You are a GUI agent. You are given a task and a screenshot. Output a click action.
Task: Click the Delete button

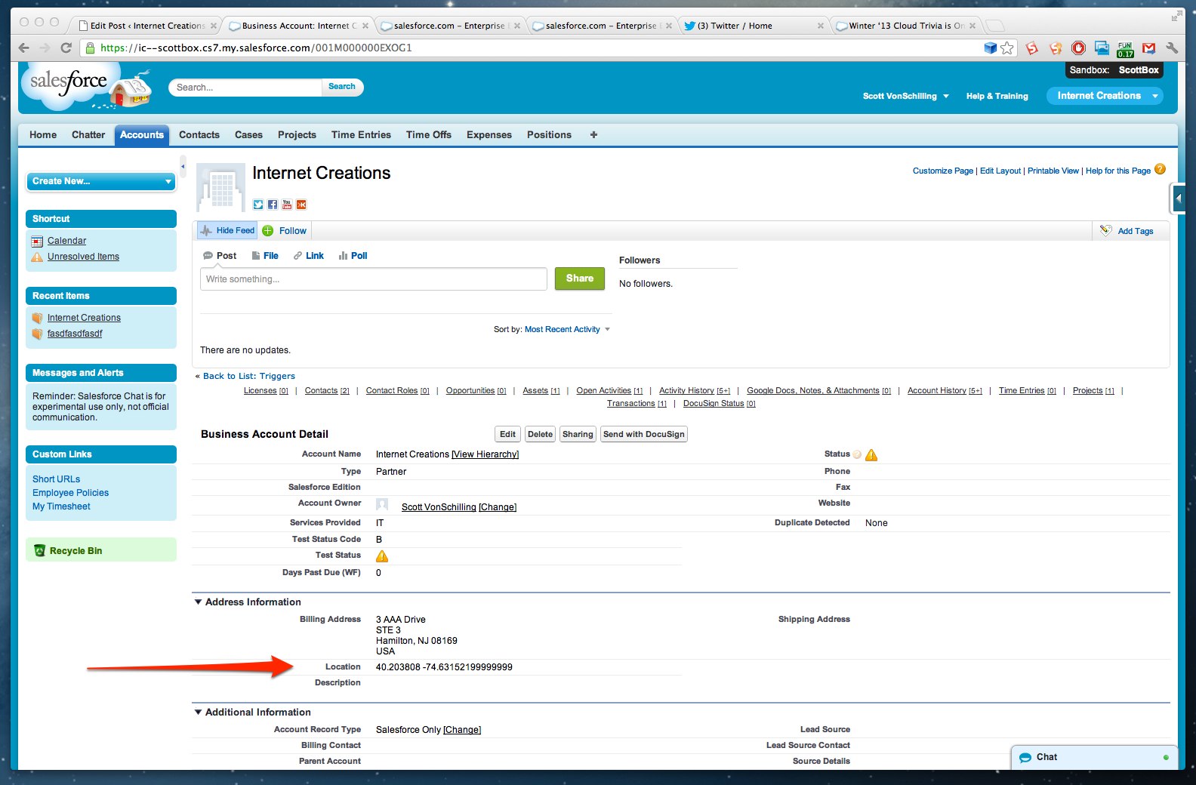click(540, 434)
